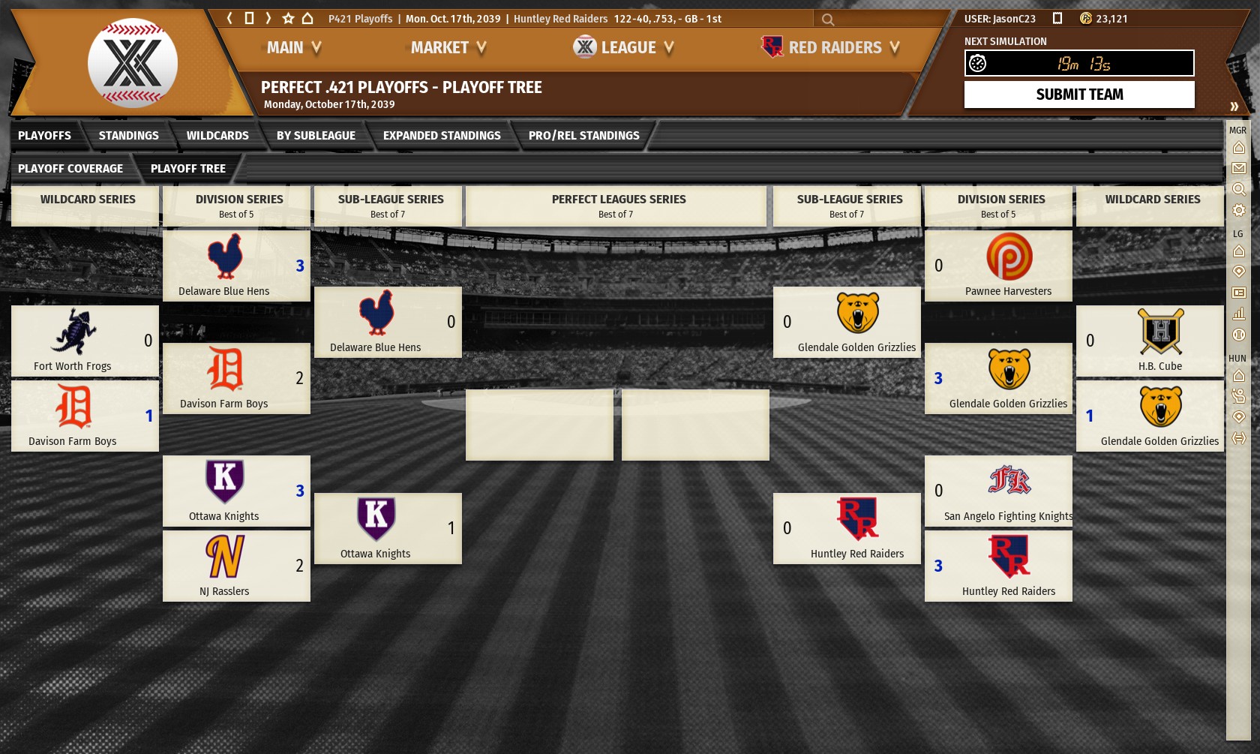The height and width of the screenshot is (754, 1260).
Task: Go back with the left arrow icon
Action: coord(229,18)
